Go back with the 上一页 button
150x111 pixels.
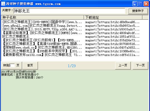tap(122, 65)
